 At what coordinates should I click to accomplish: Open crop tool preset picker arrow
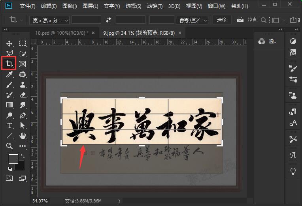(x=21, y=20)
